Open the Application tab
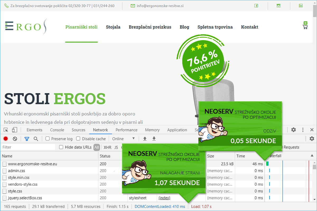Image resolution: width=317 pixels, height=211 pixels. click(177, 130)
